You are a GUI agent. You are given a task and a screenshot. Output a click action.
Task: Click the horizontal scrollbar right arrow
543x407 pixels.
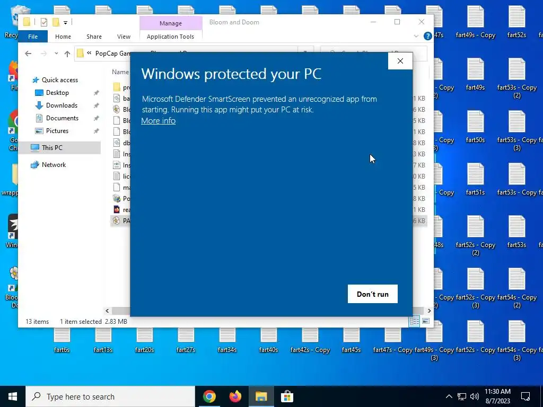point(429,311)
